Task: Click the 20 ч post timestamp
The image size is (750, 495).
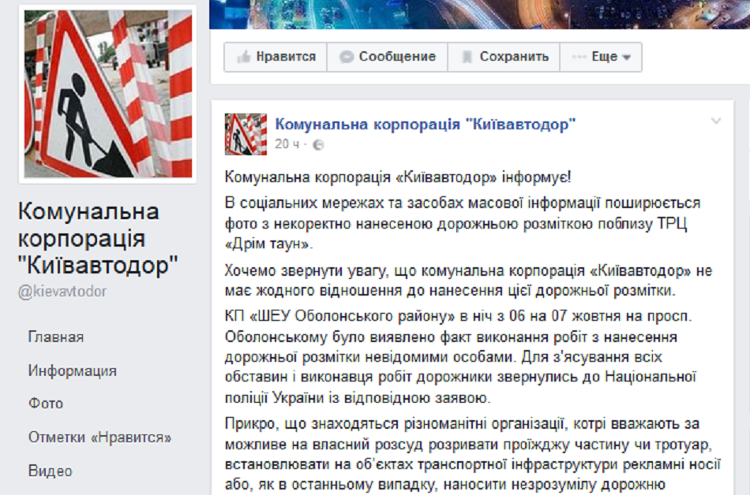Action: 287,144
